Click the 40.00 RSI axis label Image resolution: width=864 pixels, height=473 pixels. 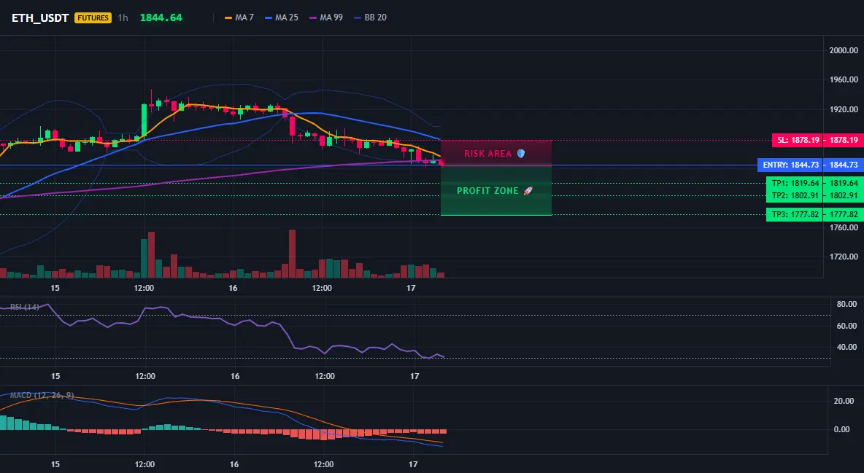[846, 347]
